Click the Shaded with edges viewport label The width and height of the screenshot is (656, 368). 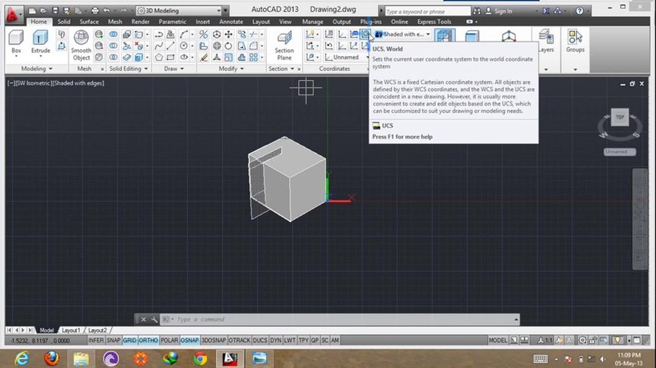point(78,83)
